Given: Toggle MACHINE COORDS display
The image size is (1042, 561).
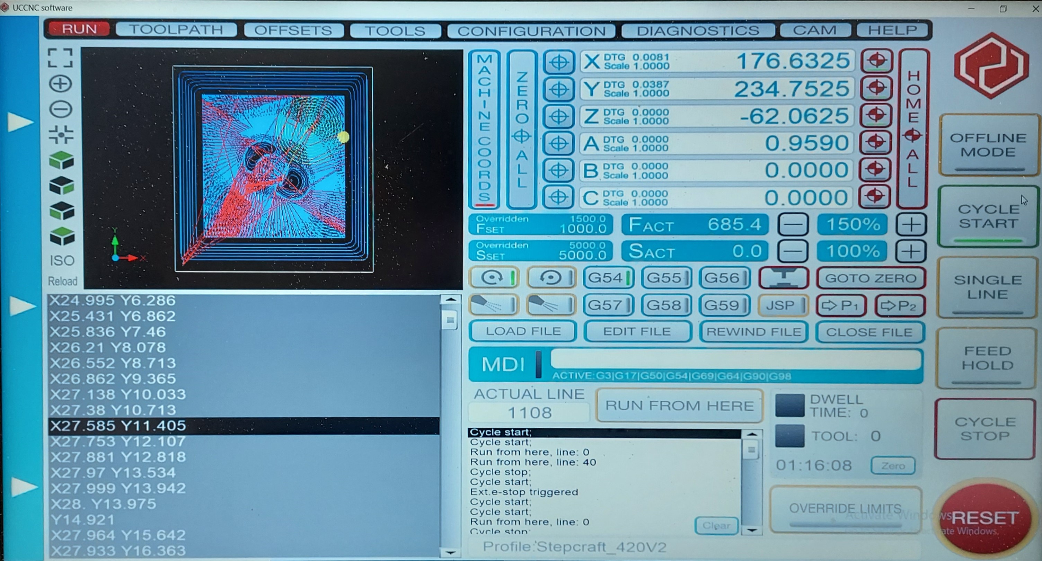Looking at the screenshot, I should tap(485, 130).
